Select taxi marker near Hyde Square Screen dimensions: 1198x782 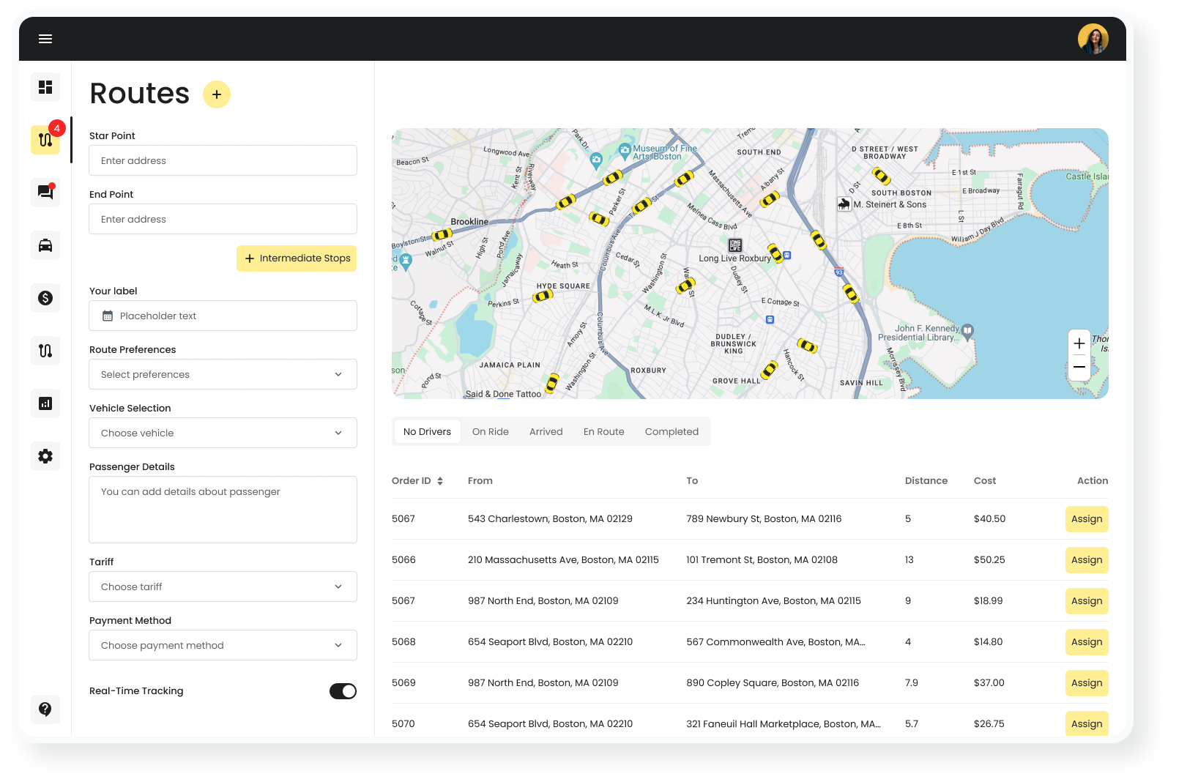(x=543, y=296)
